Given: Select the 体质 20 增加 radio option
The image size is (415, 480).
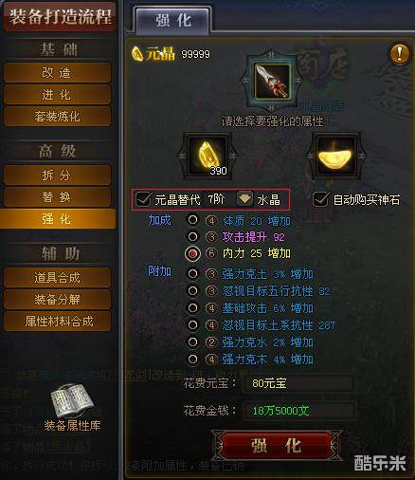Looking at the screenshot, I should pos(192,220).
